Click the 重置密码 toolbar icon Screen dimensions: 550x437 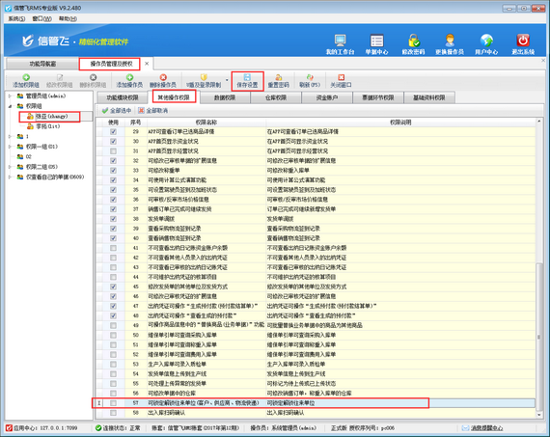tap(279, 77)
